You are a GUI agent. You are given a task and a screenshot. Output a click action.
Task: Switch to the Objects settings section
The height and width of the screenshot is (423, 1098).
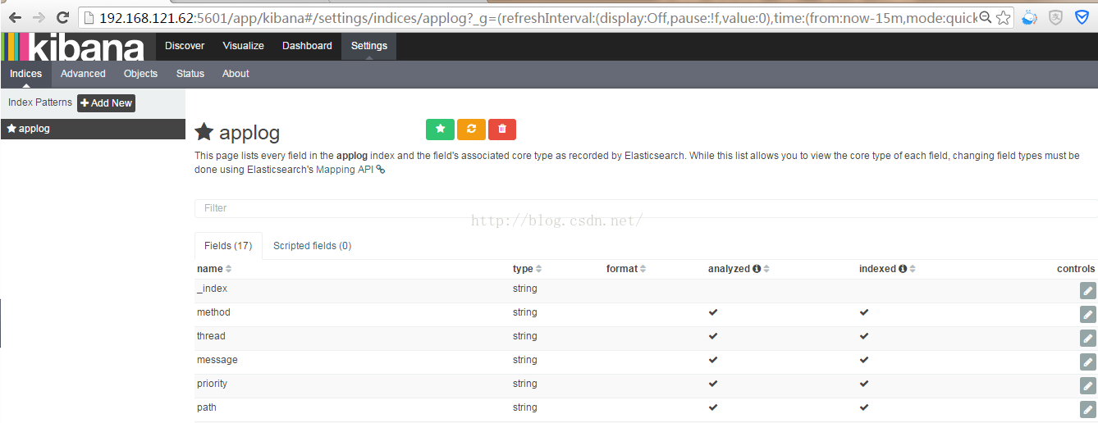pyautogui.click(x=140, y=74)
